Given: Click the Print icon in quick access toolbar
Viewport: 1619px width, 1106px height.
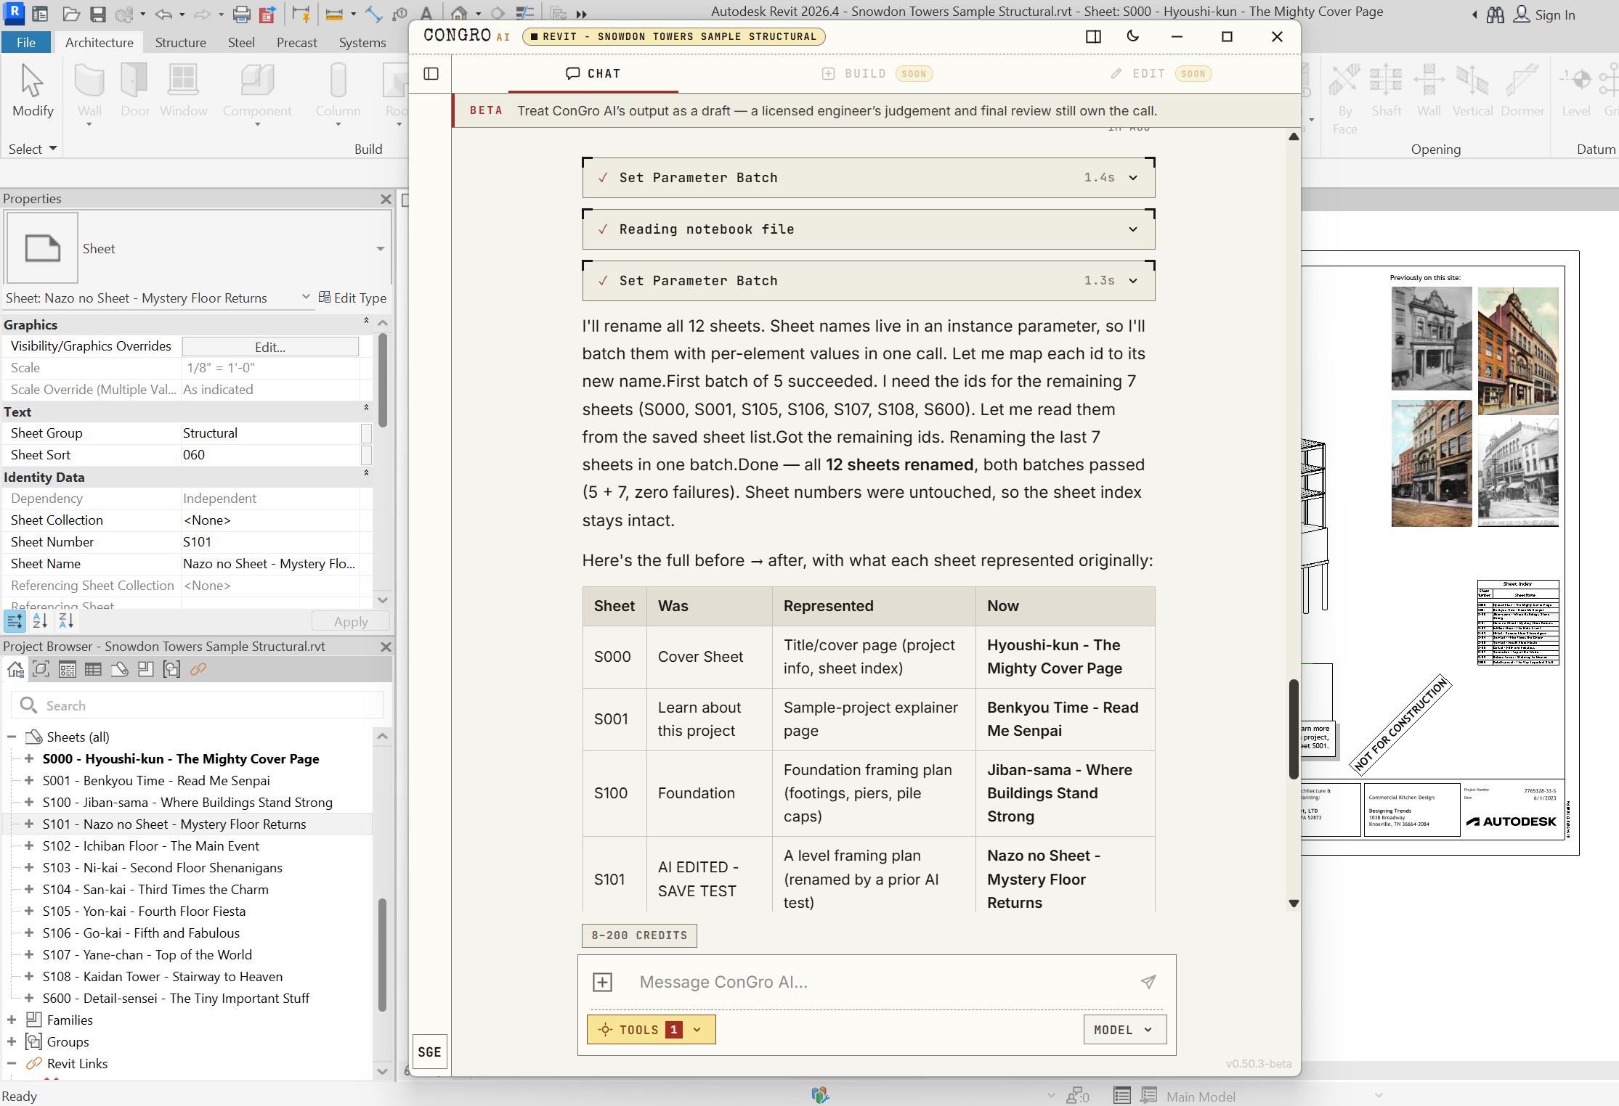Looking at the screenshot, I should [242, 14].
